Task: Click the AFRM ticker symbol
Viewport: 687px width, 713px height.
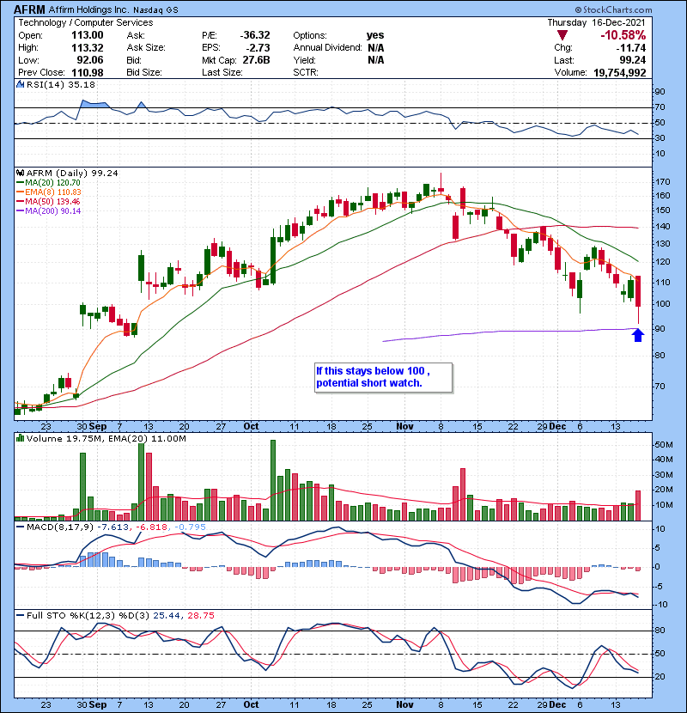Action: (29, 9)
